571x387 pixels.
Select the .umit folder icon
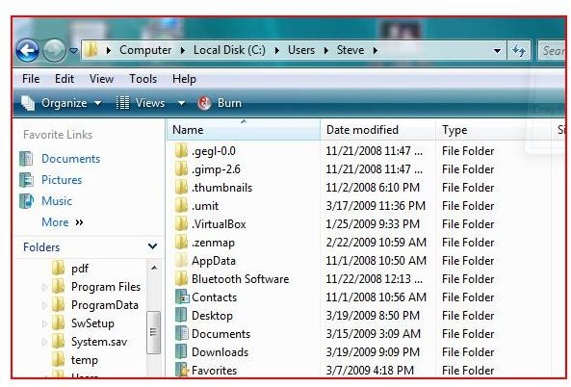[x=181, y=205]
